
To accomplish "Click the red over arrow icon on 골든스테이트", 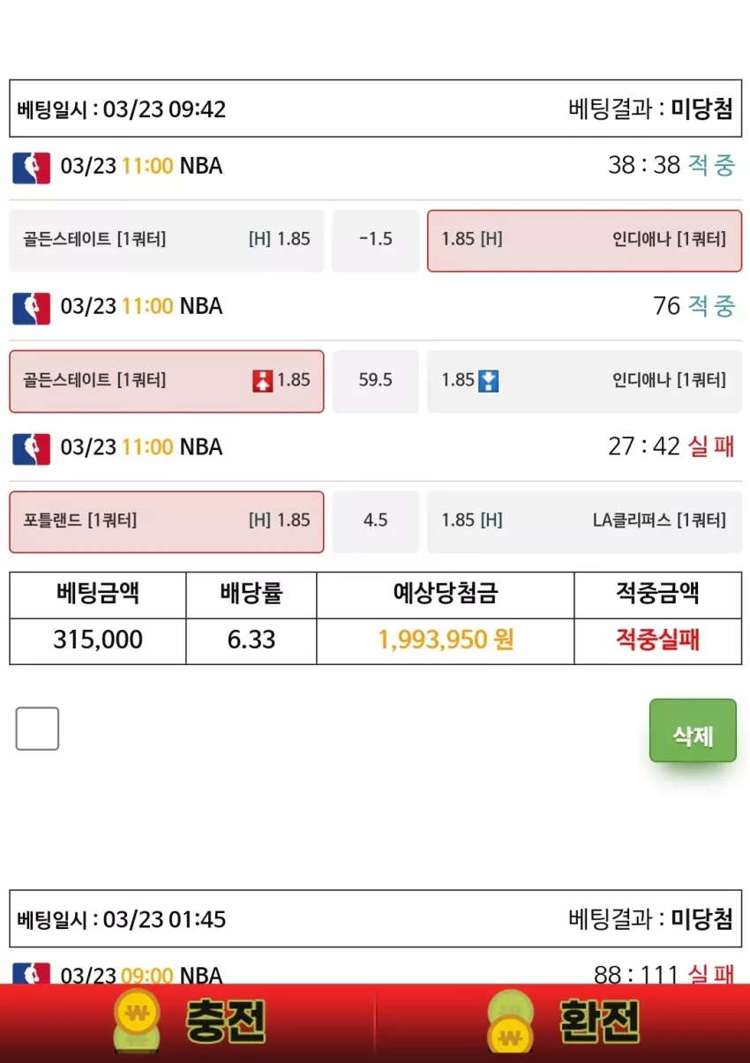I will click(263, 380).
